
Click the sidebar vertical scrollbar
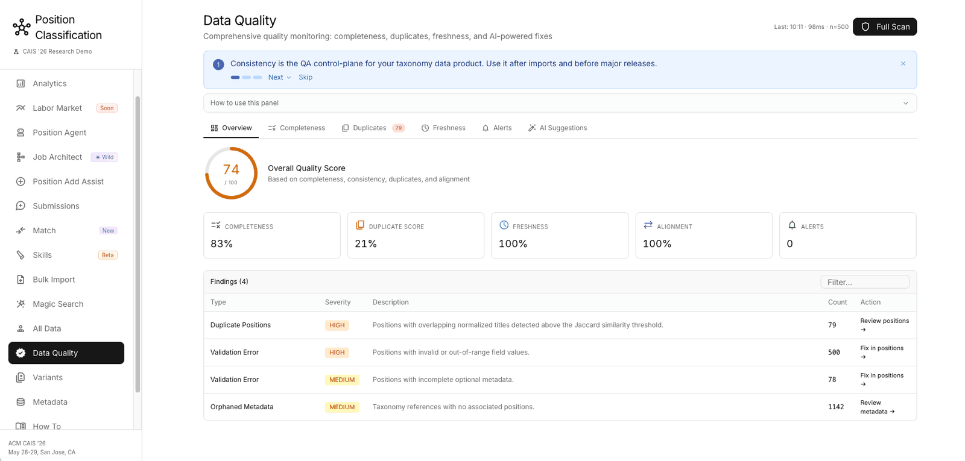pos(138,244)
